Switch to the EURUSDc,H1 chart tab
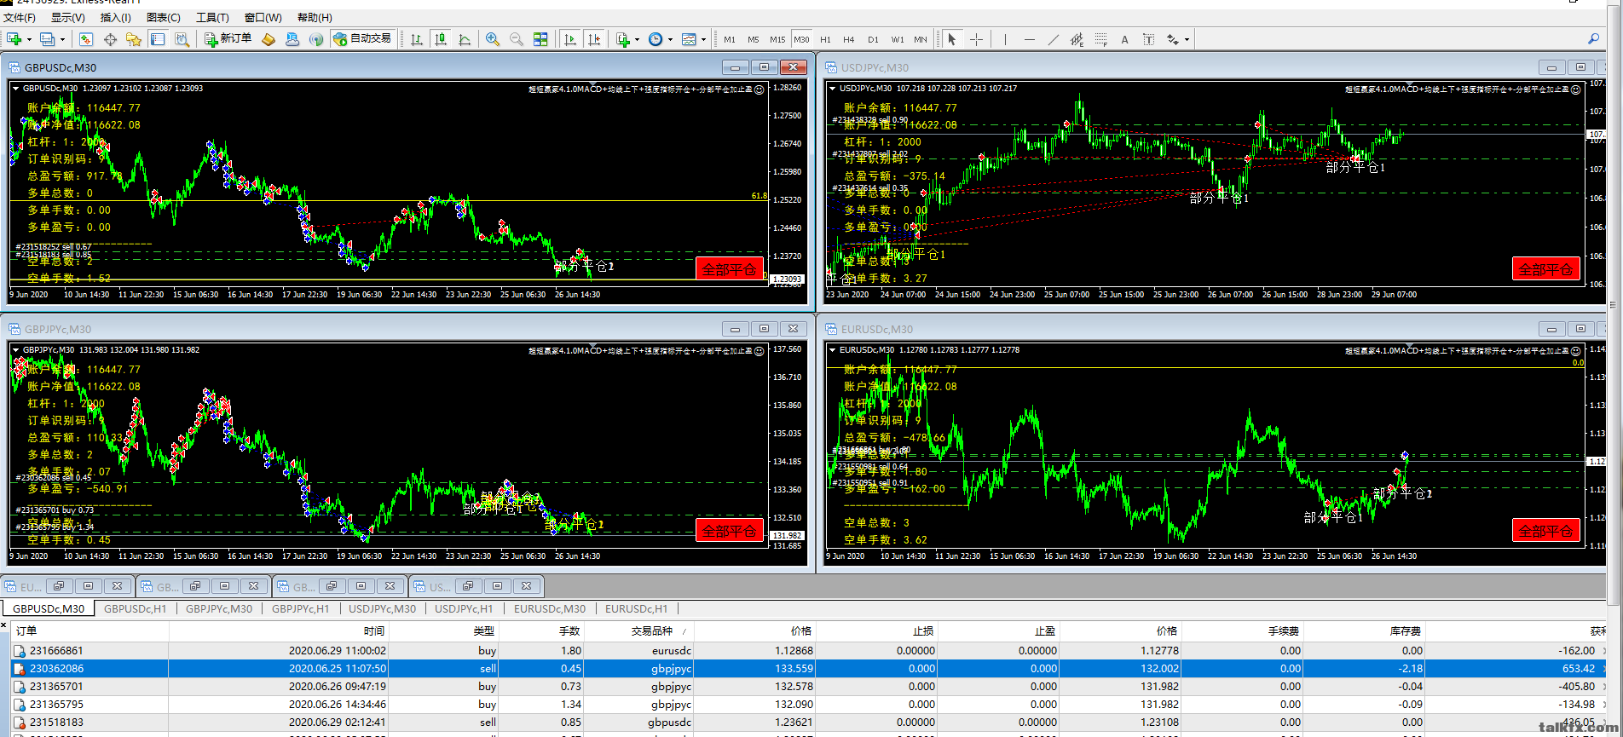 pyautogui.click(x=637, y=608)
